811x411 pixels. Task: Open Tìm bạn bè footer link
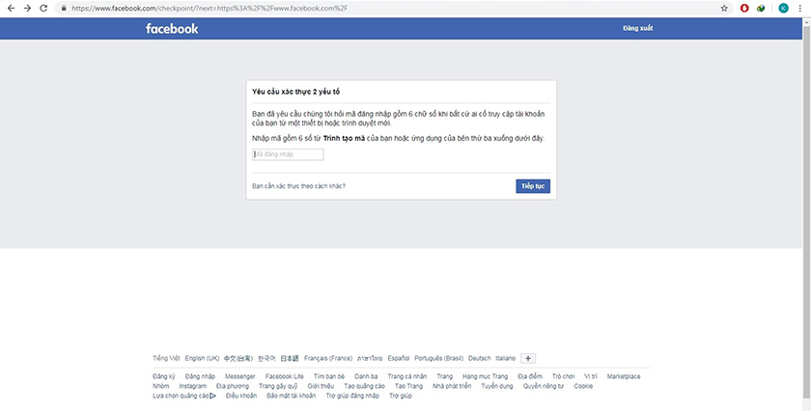point(329,376)
